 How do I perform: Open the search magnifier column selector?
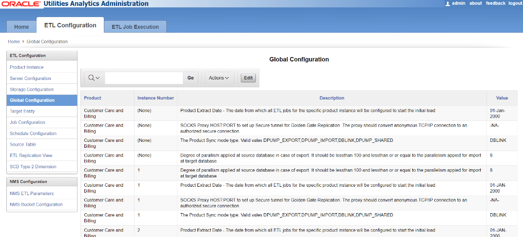tap(94, 78)
